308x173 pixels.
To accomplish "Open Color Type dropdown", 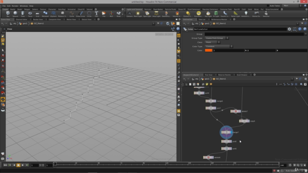I will click(218, 46).
